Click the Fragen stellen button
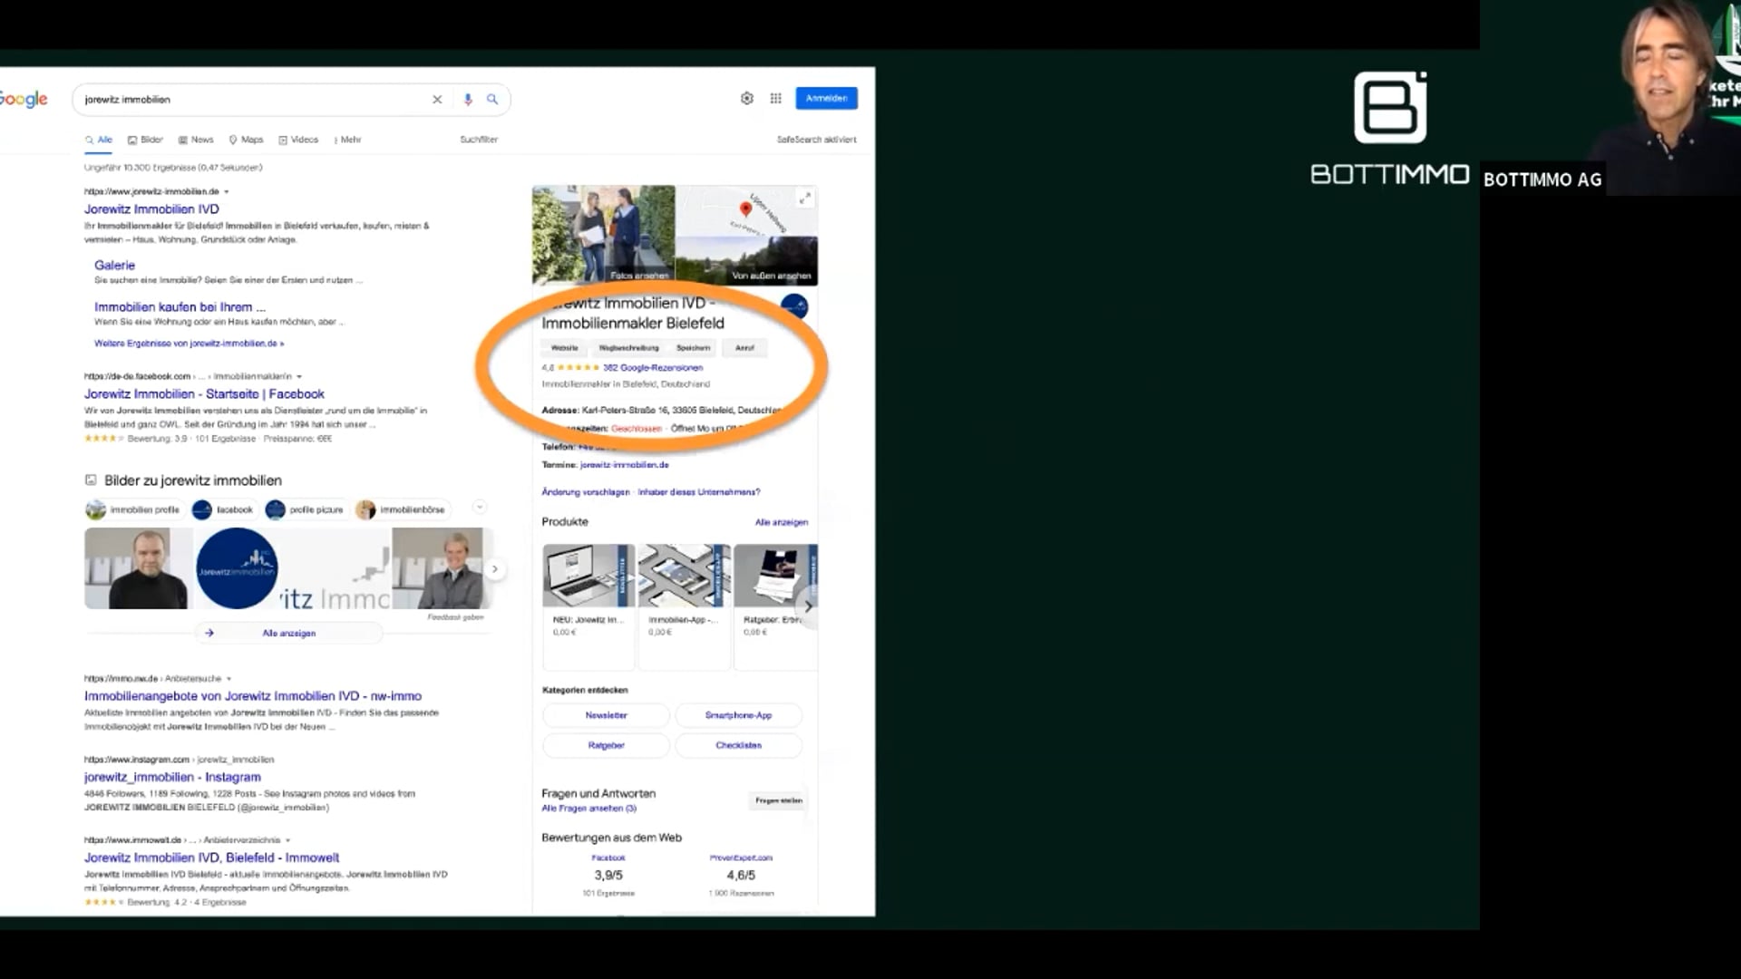The height and width of the screenshot is (979, 1741). tap(779, 800)
